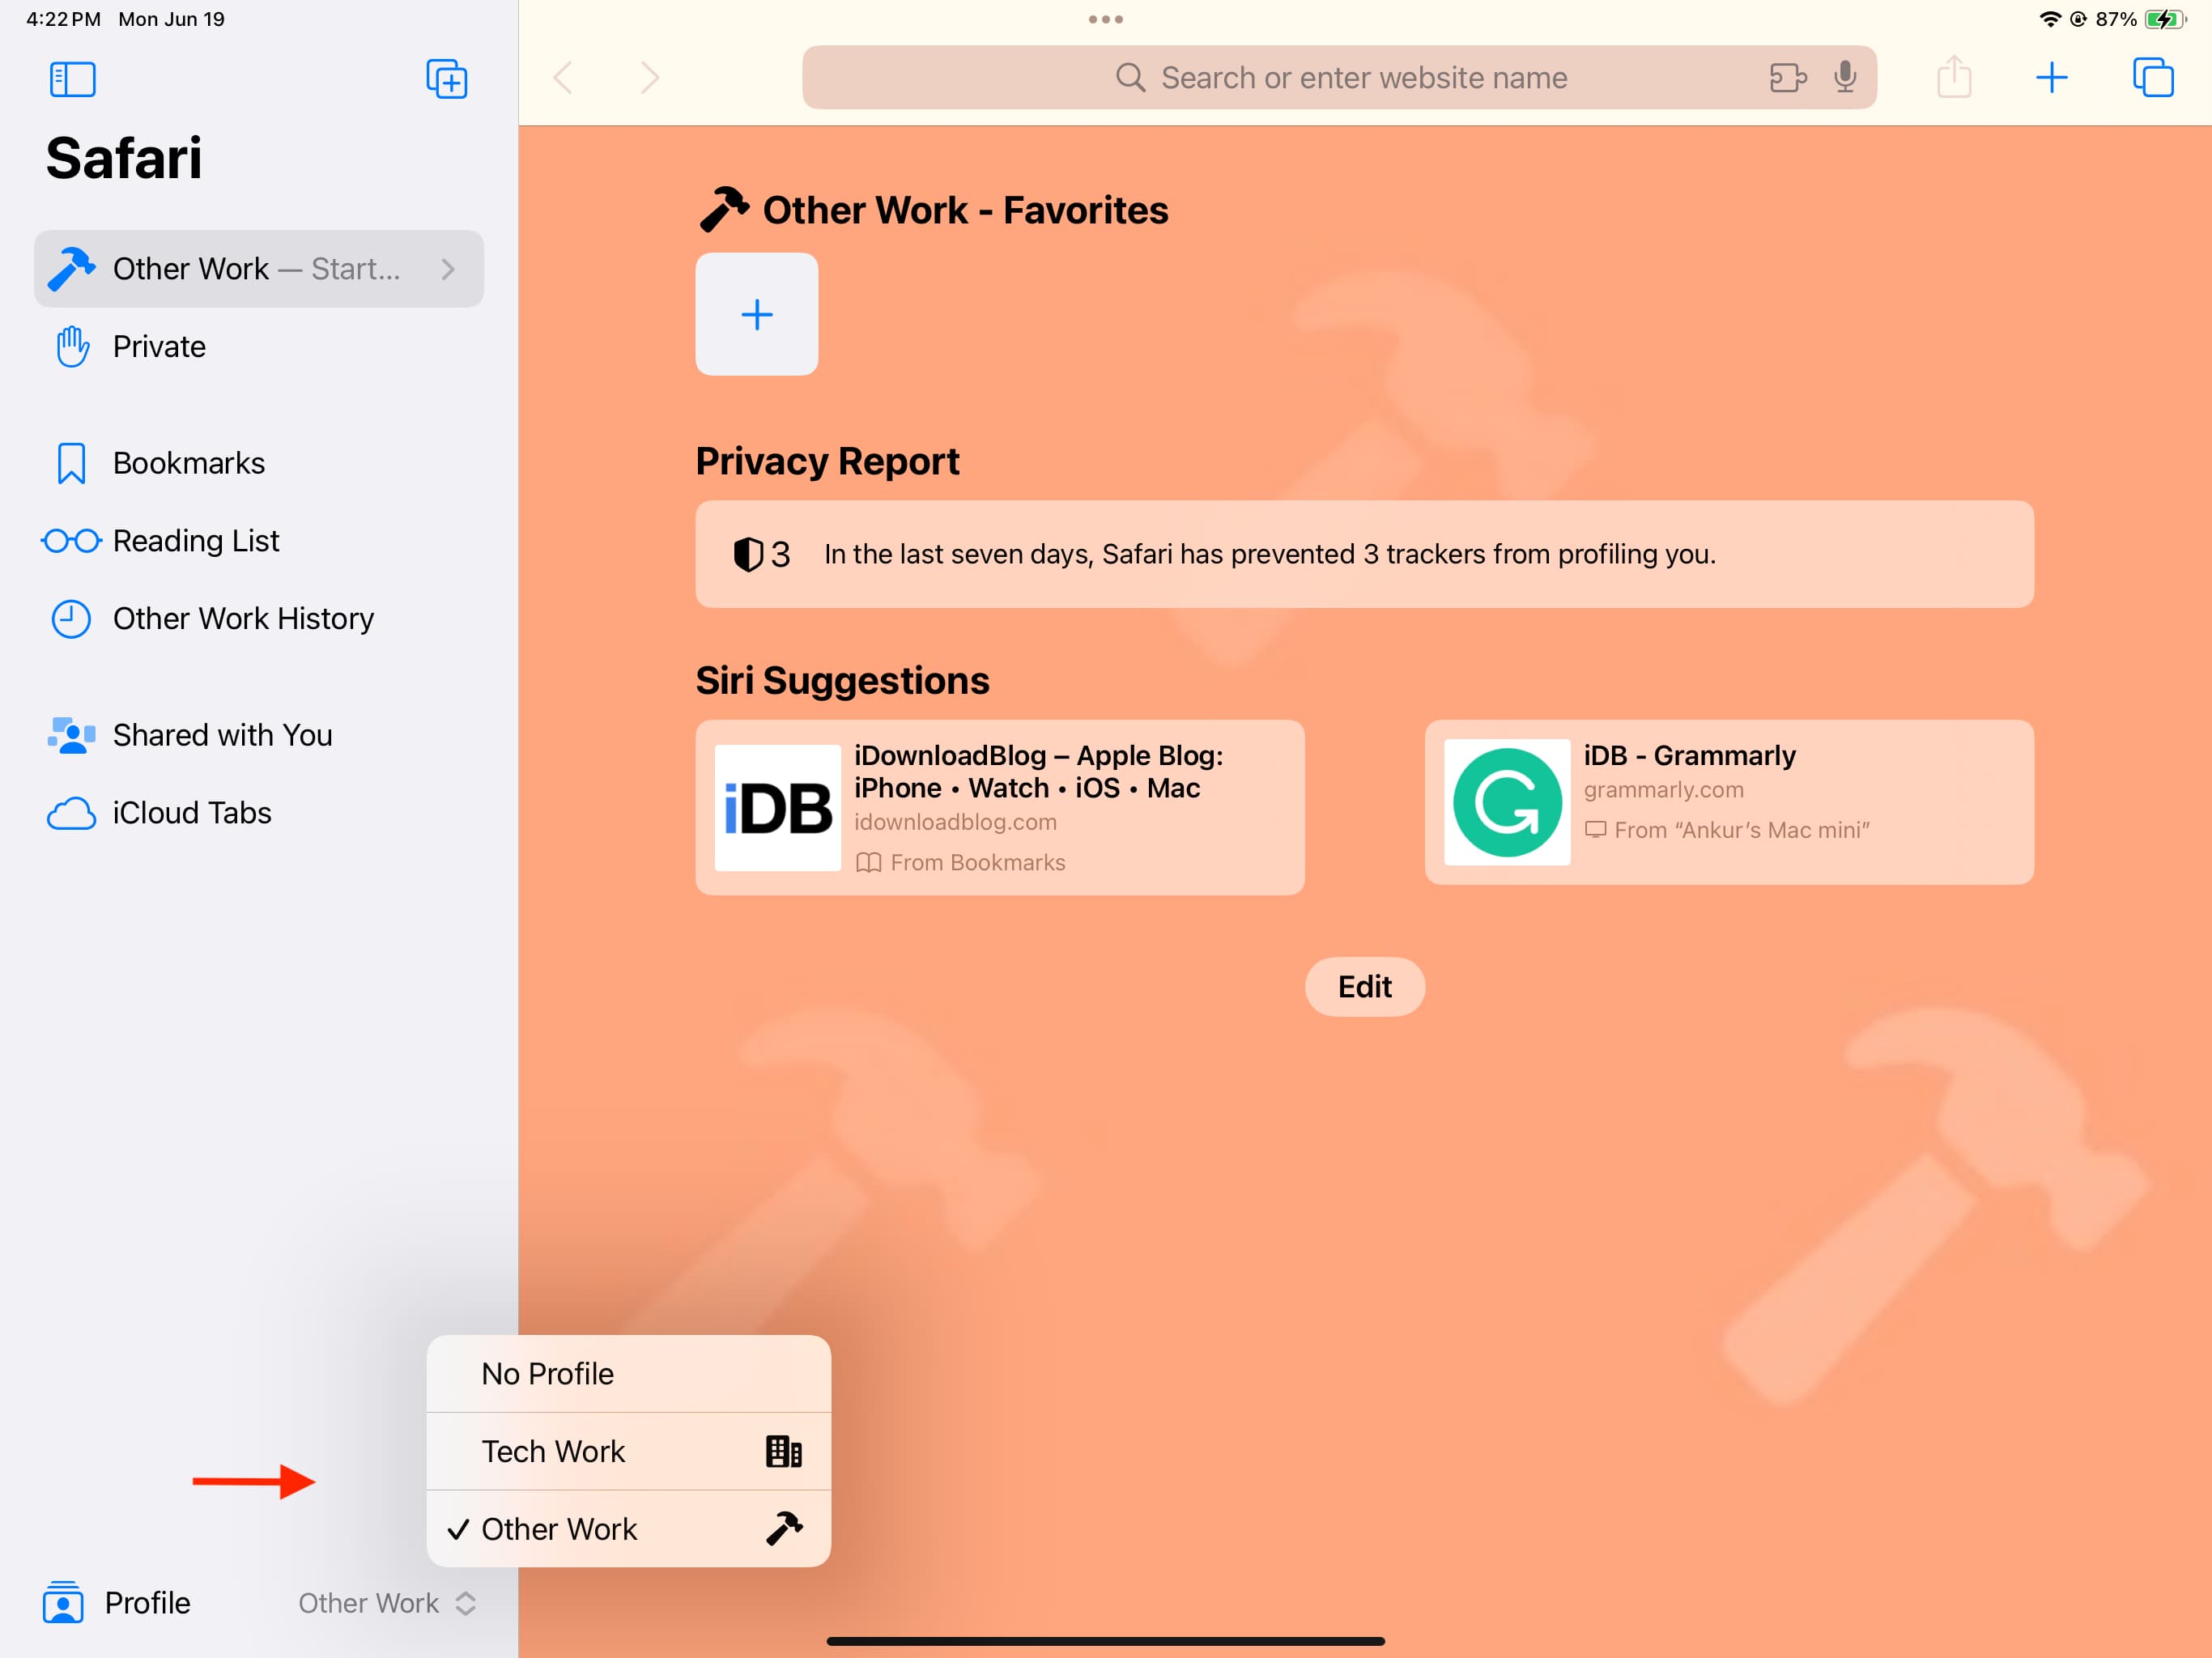The height and width of the screenshot is (1658, 2212).
Task: Open Reading List in Safari sidebar
Action: (194, 540)
